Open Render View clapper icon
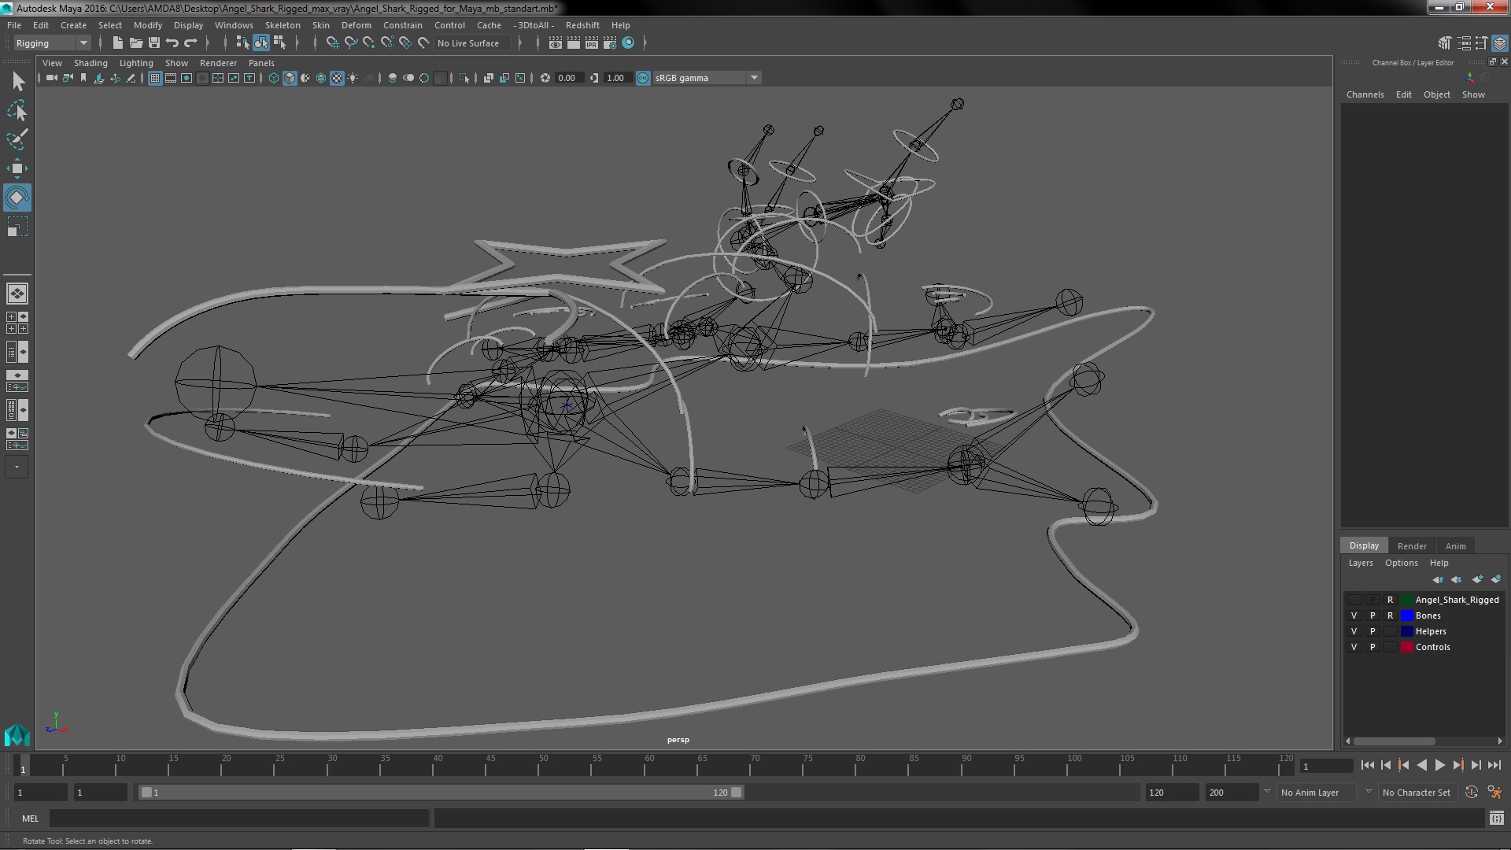Screen dimensions: 1511x850 coord(556,43)
